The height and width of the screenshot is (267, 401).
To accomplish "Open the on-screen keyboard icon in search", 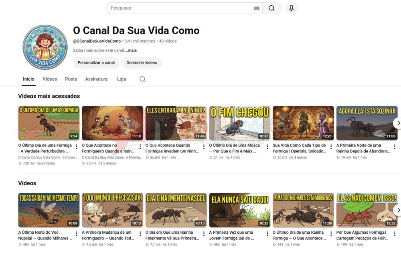I will (x=257, y=8).
